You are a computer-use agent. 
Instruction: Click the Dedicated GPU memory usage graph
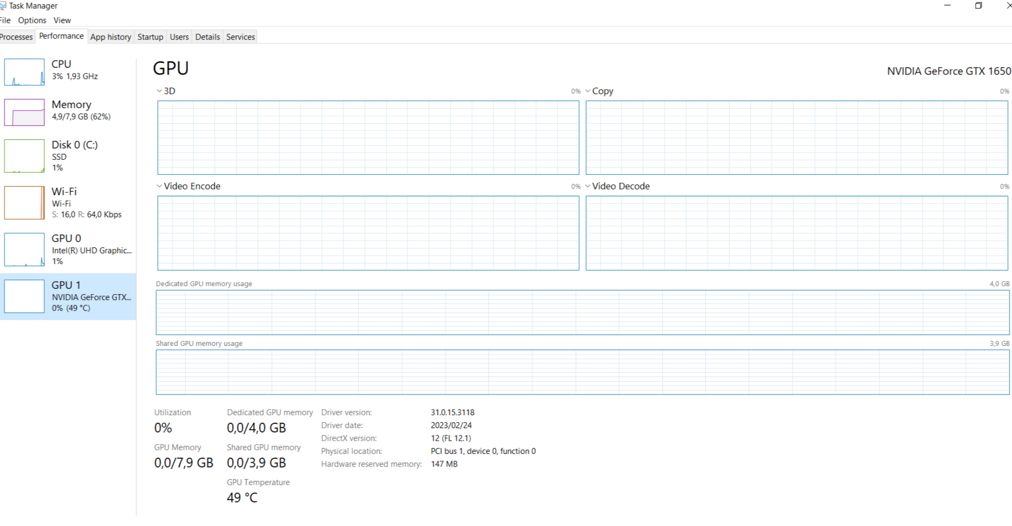tap(582, 312)
